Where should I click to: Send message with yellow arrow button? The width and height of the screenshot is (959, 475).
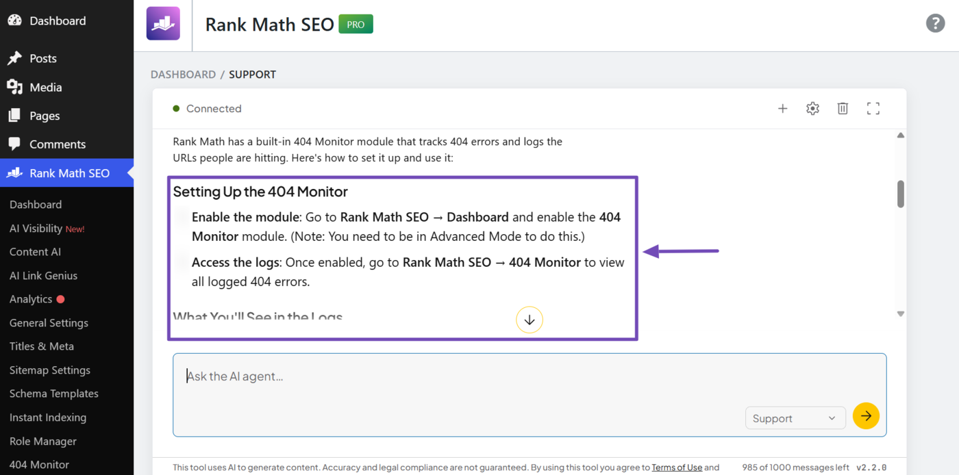point(866,416)
